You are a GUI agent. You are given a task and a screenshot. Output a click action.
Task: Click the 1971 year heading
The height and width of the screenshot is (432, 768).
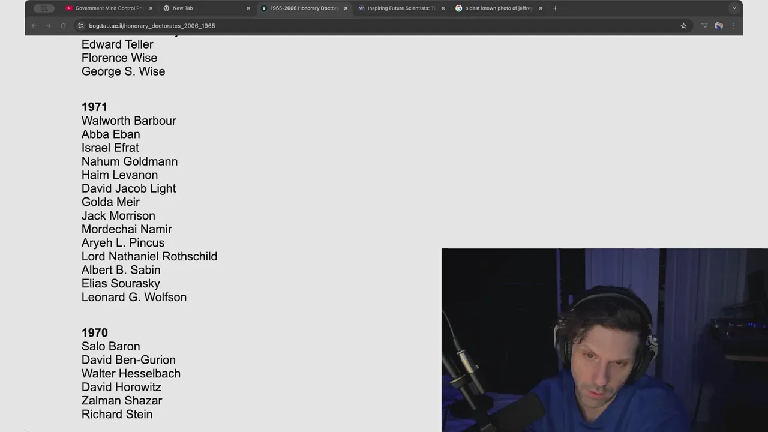[94, 107]
